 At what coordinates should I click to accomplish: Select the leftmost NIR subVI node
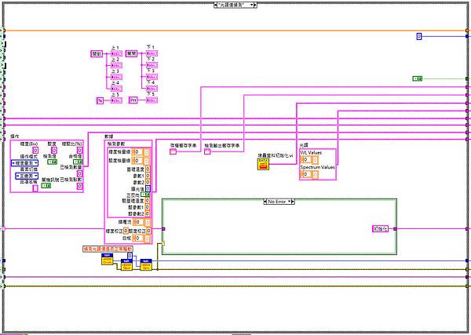pos(108,260)
